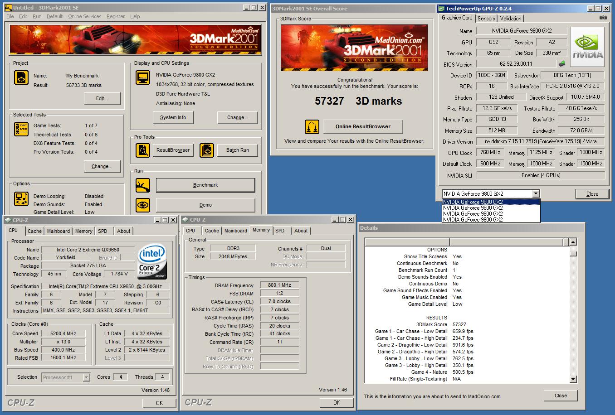Click the left CPU-Z window title icon
Viewport: 615px width, 415px height.
pos(8,220)
